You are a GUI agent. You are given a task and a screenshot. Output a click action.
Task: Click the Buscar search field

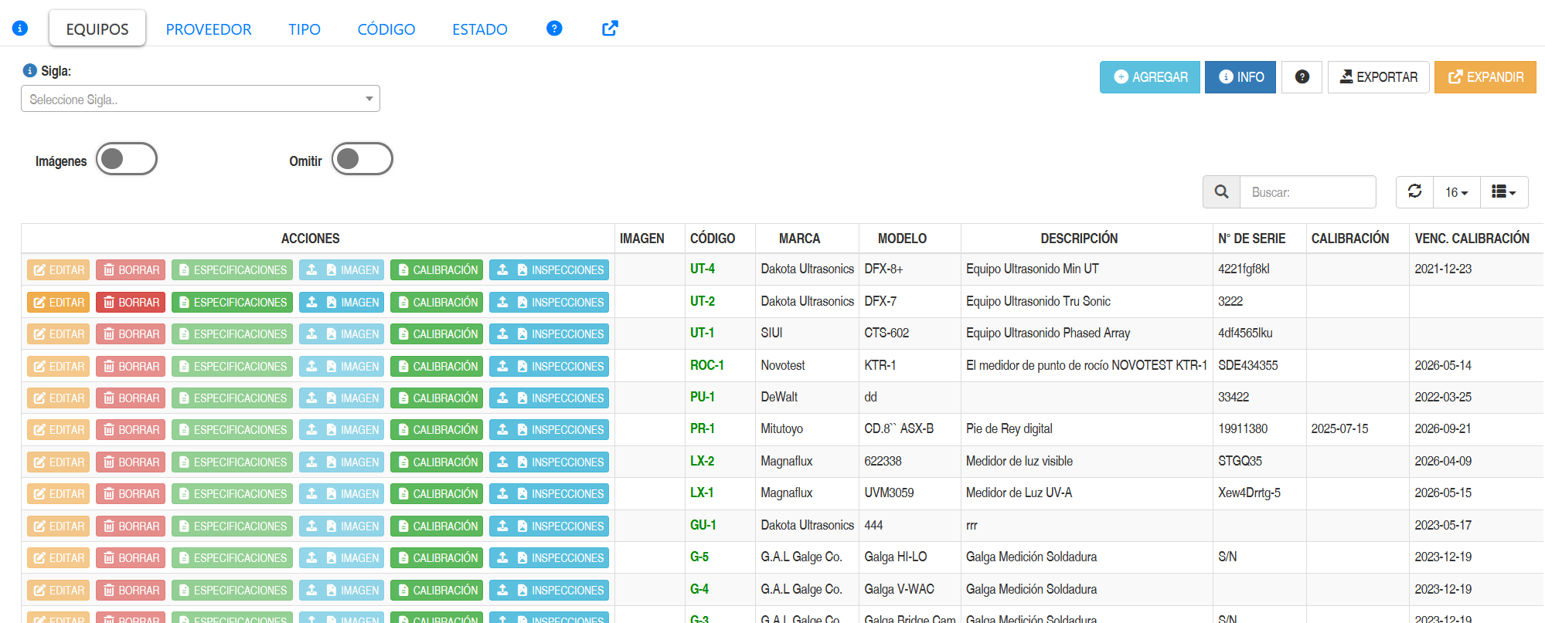[x=1308, y=191]
